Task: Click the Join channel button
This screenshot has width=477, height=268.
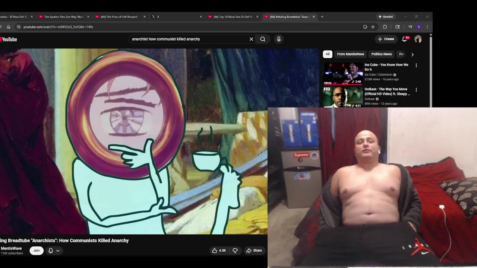Action: [x=37, y=251]
